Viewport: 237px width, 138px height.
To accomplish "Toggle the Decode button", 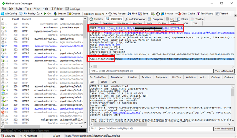I will coord(74,14).
